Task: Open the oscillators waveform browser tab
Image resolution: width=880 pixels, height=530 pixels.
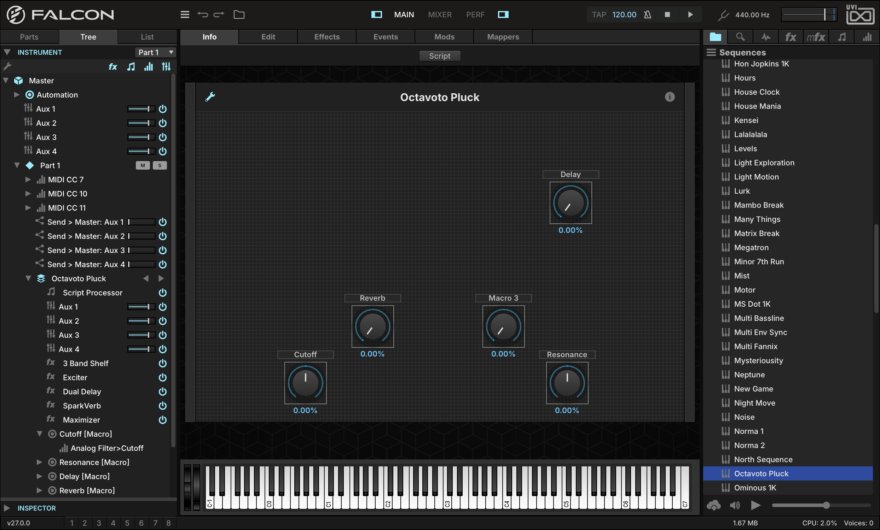Action: tap(766, 37)
